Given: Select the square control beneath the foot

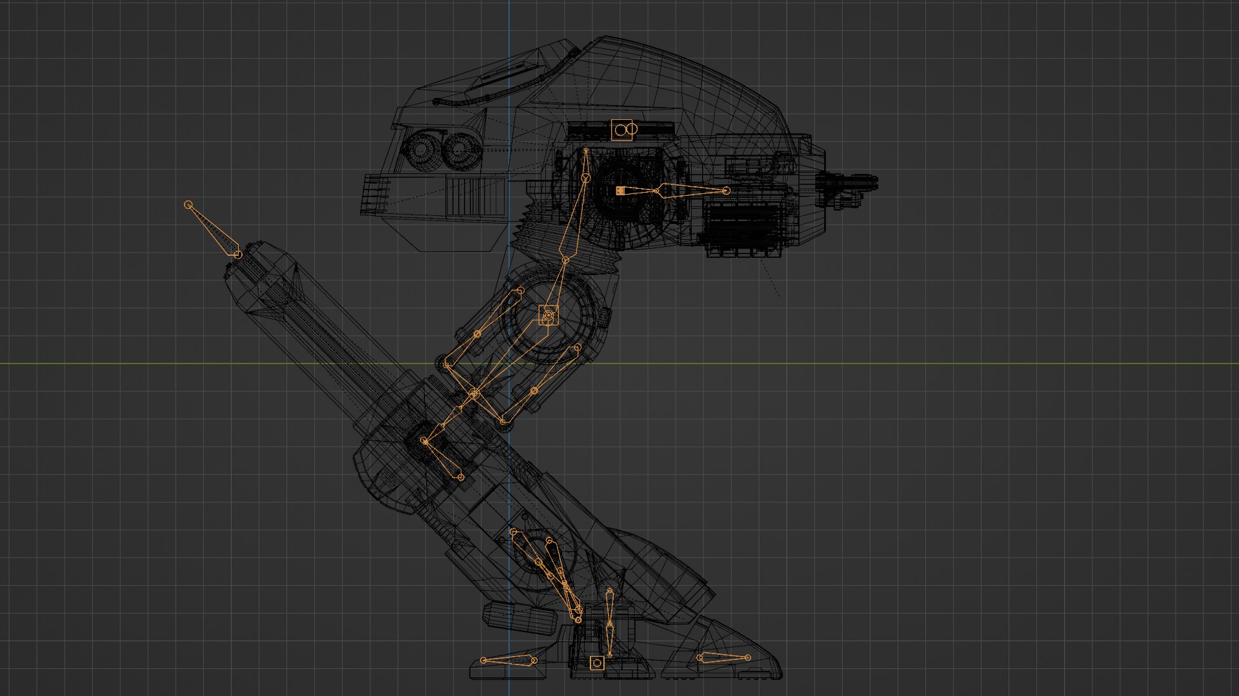Looking at the screenshot, I should coord(597,662).
